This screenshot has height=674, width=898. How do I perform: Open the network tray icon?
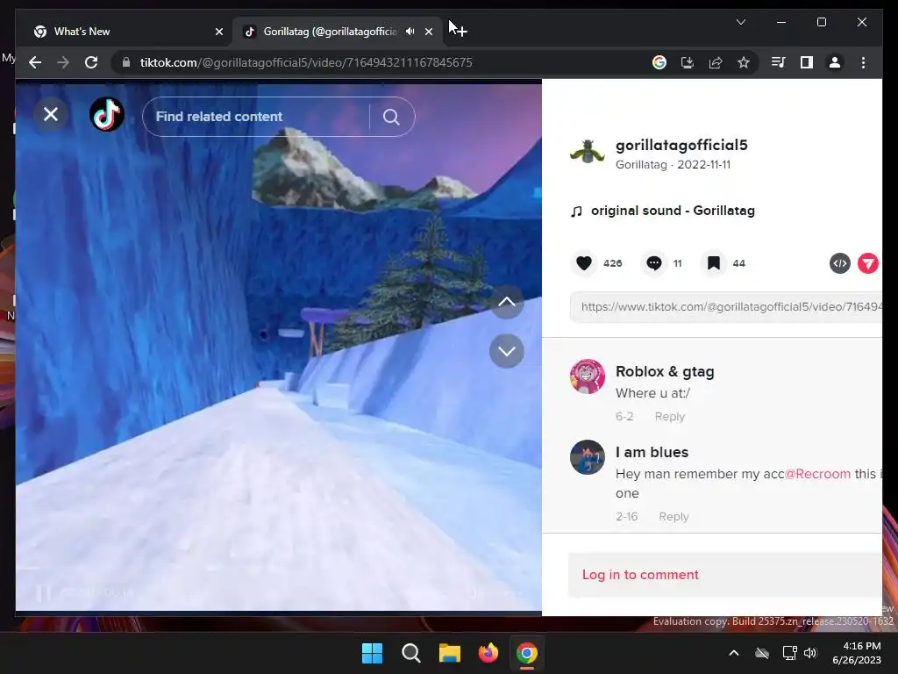pos(790,653)
